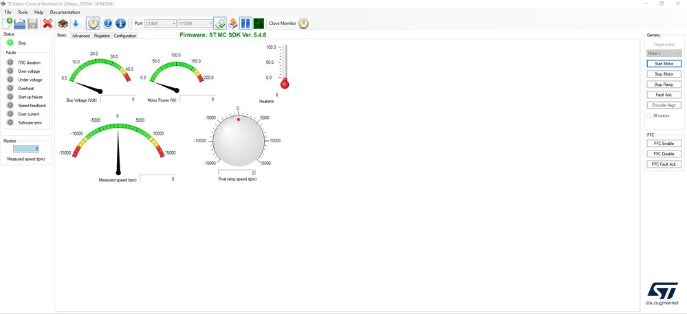The width and height of the screenshot is (687, 314).
Task: Select the Basic tab
Action: (x=62, y=36)
